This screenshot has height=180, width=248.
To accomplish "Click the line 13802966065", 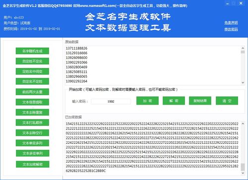I will point(76,76).
